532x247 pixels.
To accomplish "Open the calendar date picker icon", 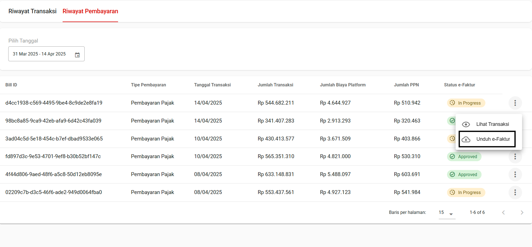I will [x=77, y=55].
